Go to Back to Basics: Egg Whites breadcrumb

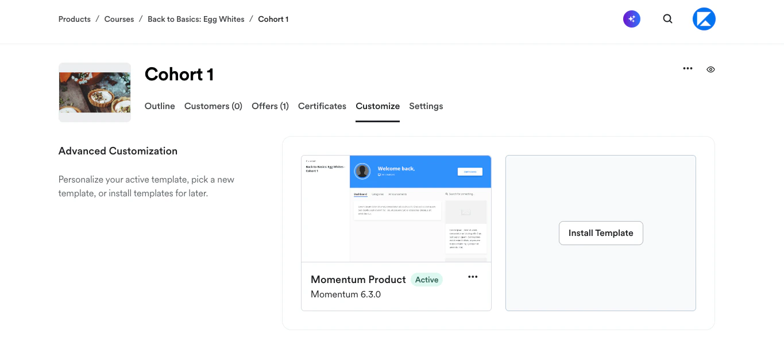point(196,18)
